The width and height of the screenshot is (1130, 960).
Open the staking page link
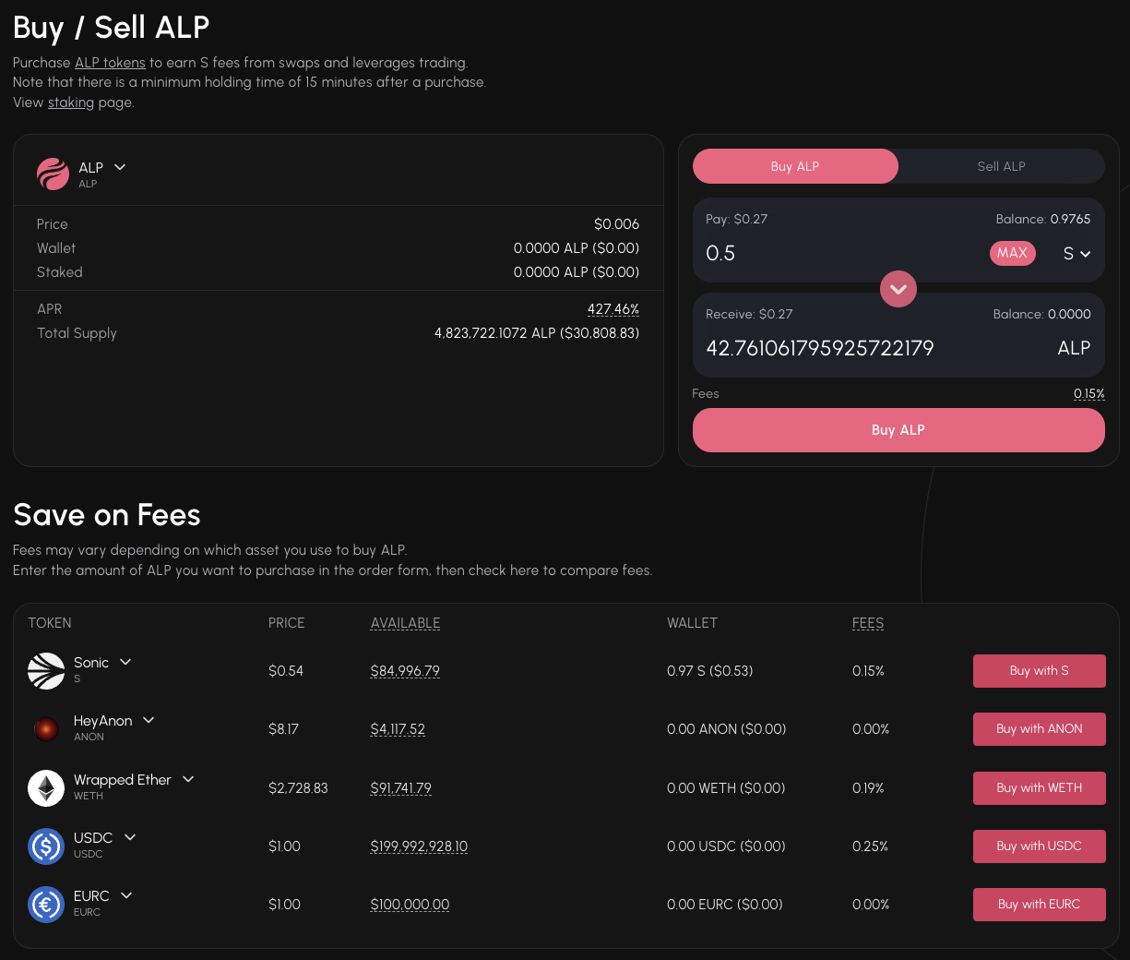71,102
